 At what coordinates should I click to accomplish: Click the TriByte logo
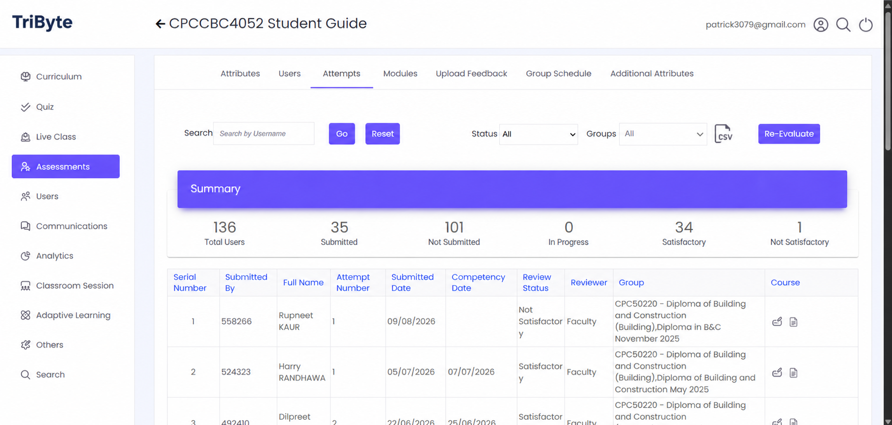click(42, 23)
